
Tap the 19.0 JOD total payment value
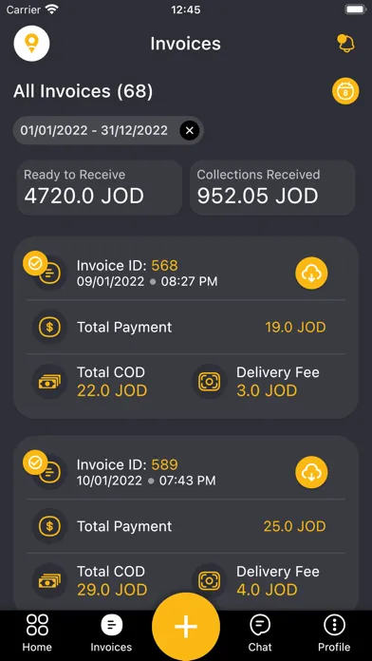tap(295, 327)
